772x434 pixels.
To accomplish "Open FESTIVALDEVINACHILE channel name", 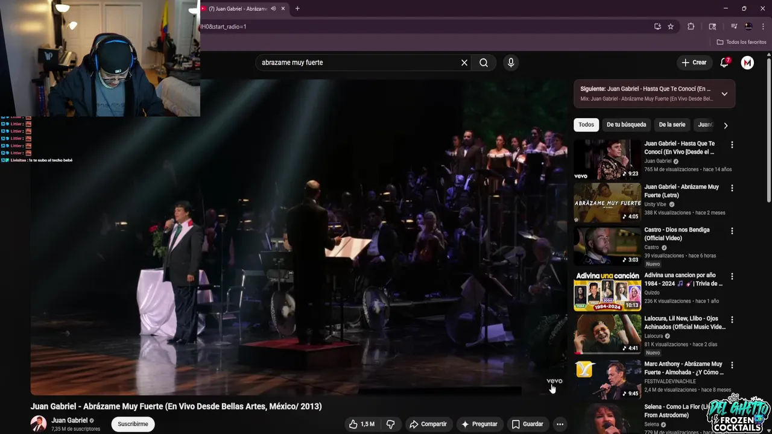I will click(670, 382).
